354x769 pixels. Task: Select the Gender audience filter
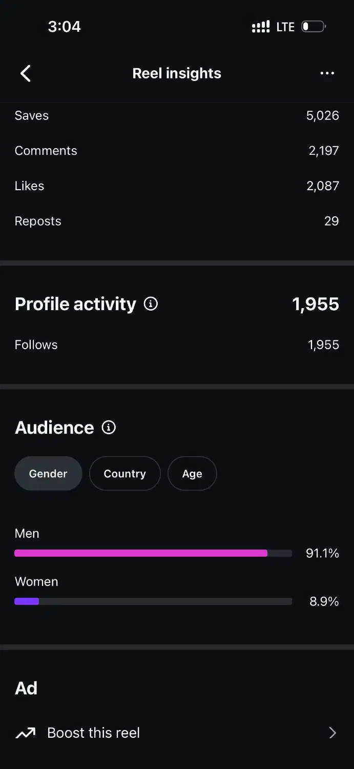[x=48, y=474]
